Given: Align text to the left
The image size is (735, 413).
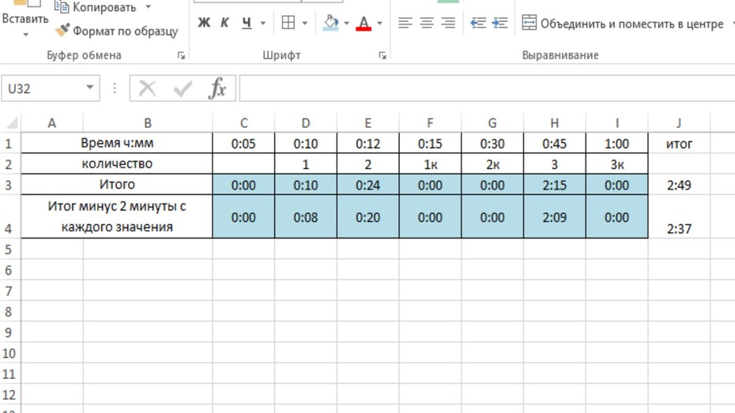Looking at the screenshot, I should [x=405, y=22].
